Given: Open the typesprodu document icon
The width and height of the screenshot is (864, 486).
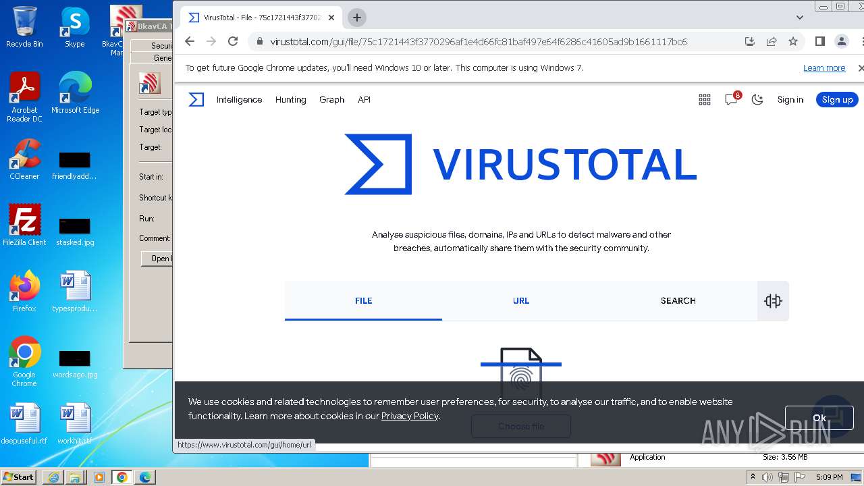Looking at the screenshot, I should point(75,291).
